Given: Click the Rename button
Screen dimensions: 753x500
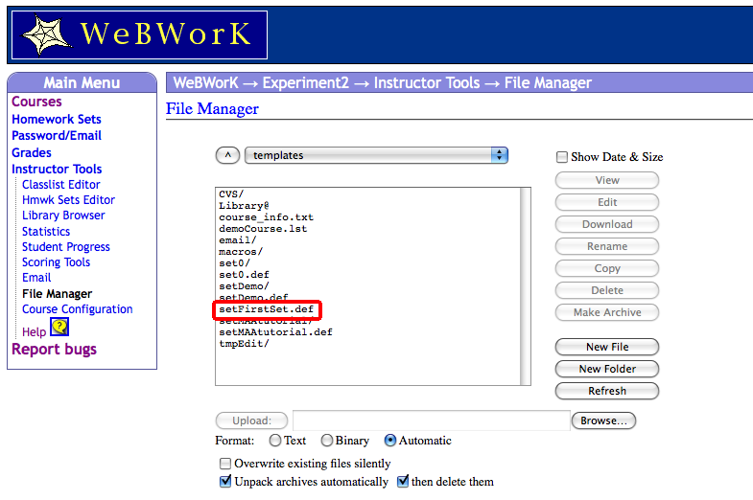Looking at the screenshot, I should 607,246.
